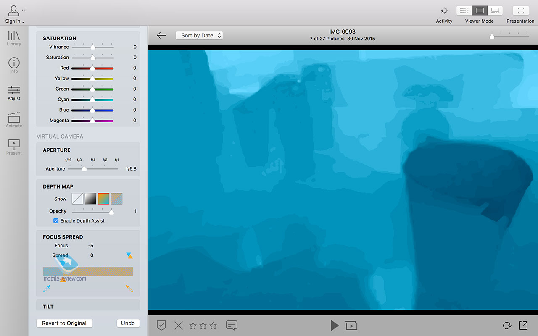Rate picture with third star
The width and height of the screenshot is (538, 336).
tap(213, 325)
